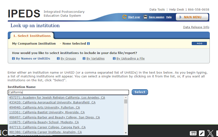Click info icon before By Groups
This screenshot has width=218, height=137.
(x=57, y=59)
